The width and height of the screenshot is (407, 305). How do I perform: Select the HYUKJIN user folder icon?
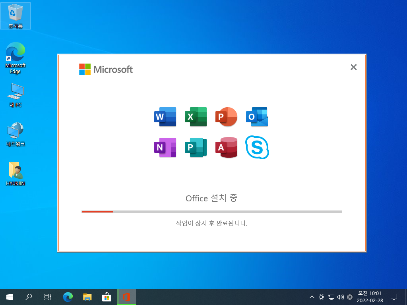[16, 174]
